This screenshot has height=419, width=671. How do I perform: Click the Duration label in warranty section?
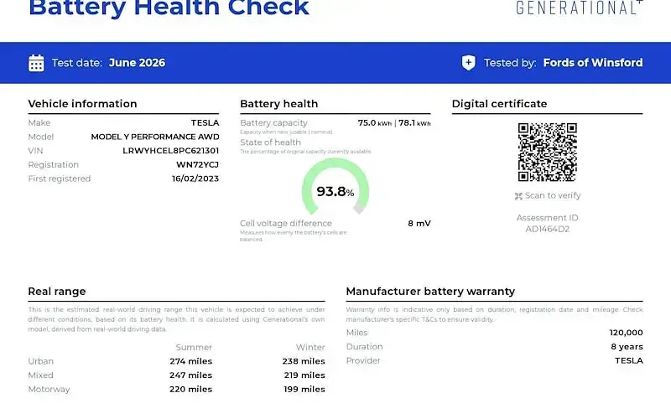tap(365, 347)
